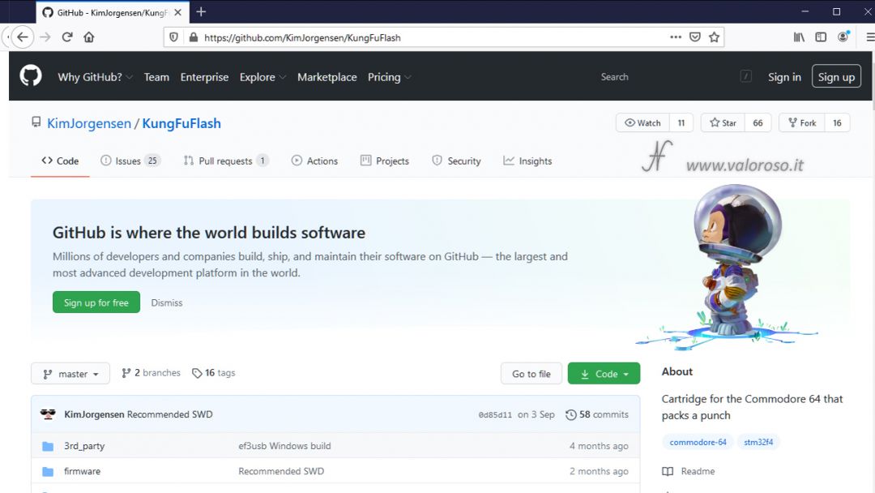Click the stm32f4 topic tag

pos(758,442)
